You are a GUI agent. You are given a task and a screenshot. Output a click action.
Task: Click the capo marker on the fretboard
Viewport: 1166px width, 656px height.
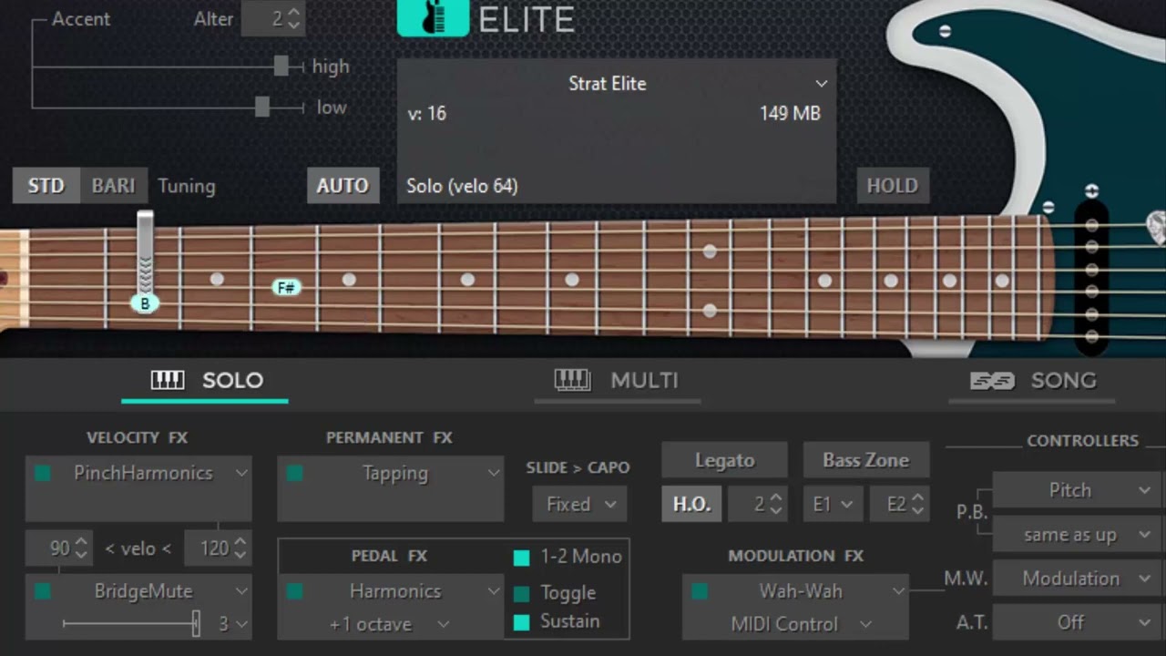click(x=145, y=252)
